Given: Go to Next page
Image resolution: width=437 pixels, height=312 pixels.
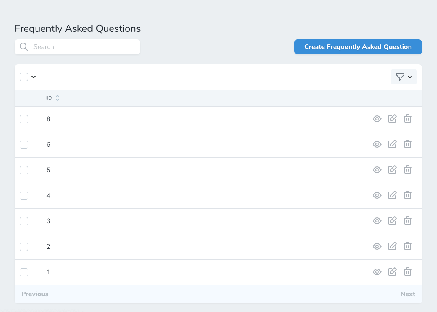Looking at the screenshot, I should coord(407,294).
